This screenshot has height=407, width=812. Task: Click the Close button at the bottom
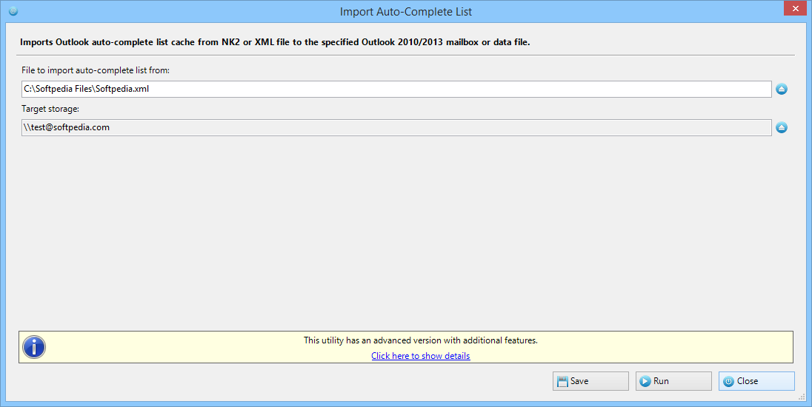[756, 381]
